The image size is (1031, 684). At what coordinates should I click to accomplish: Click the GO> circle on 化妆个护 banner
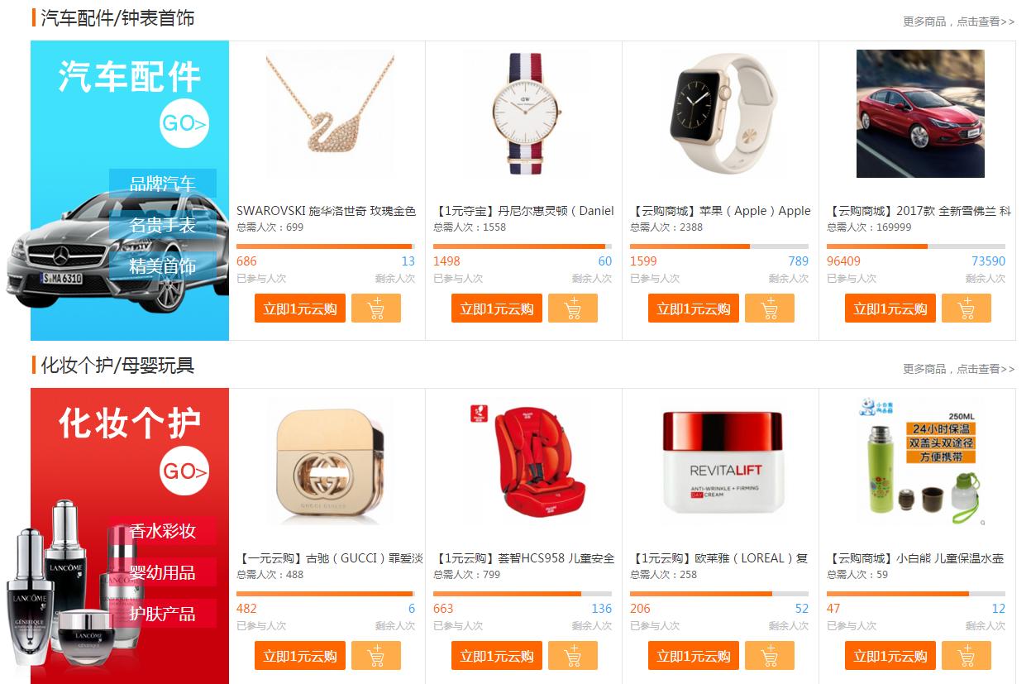184,471
